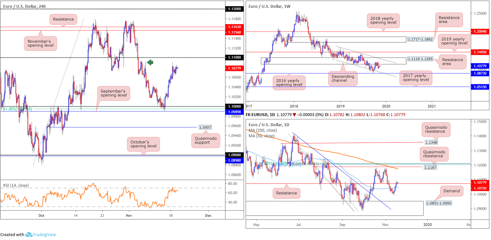Select the 2016 yearly opening level callout

pyautogui.click(x=289, y=83)
